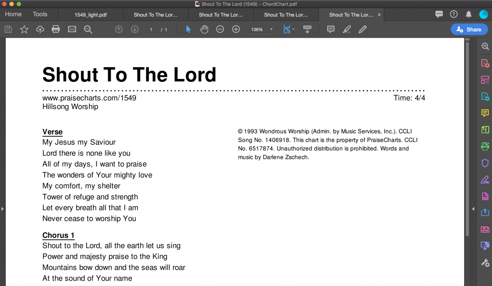Click the blue Share button
This screenshot has height=286, width=492.
point(469,29)
